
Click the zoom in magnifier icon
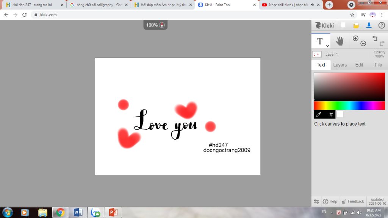355,38
